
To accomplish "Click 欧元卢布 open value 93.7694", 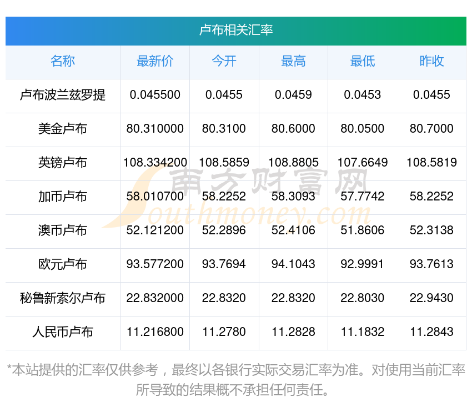I will (224, 264).
